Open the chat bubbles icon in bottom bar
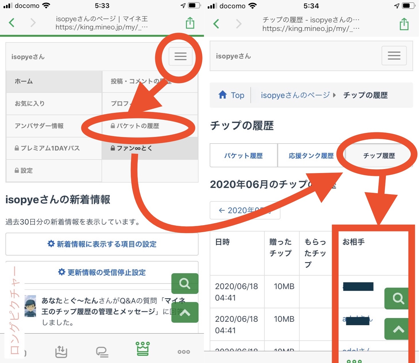419x363 pixels. 102,352
